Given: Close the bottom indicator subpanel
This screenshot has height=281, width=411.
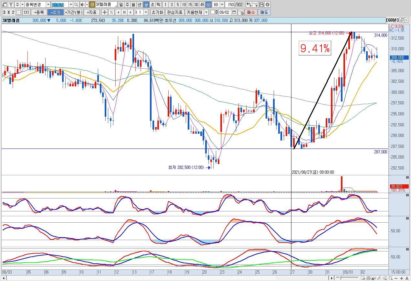Looking at the screenshot, I should (407, 249).
